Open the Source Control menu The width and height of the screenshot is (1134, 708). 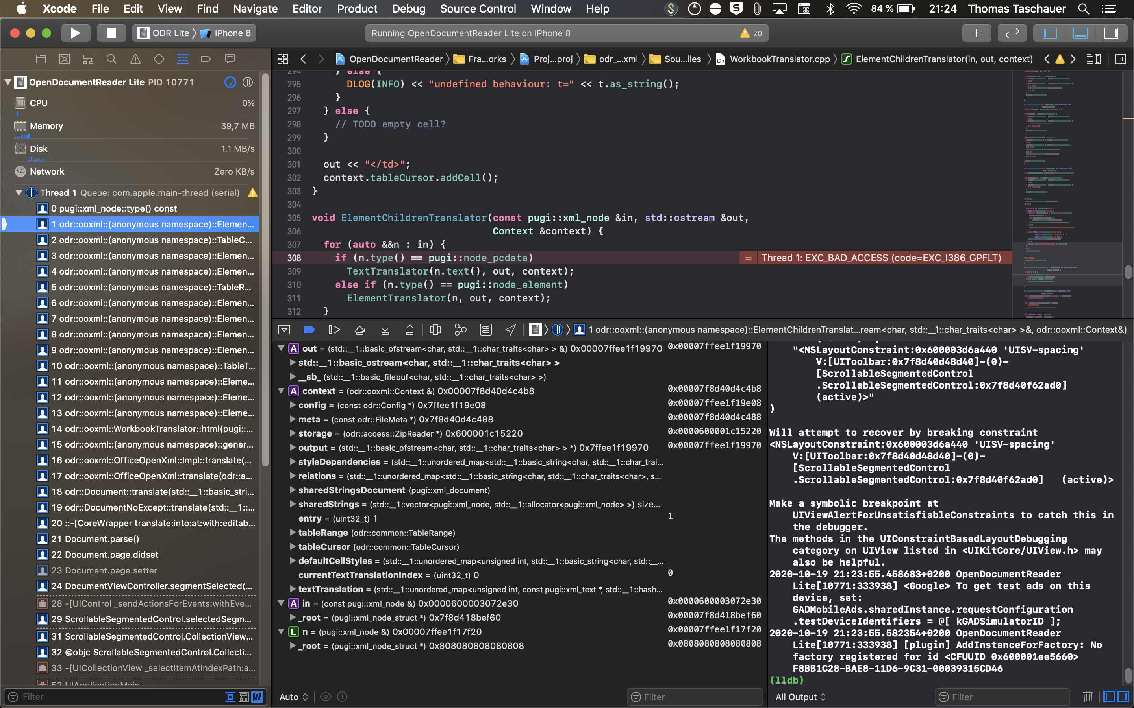478,8
